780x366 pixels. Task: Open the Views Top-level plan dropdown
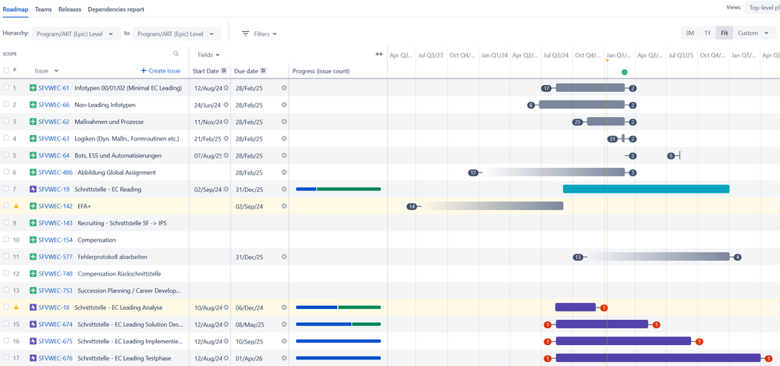pyautogui.click(x=763, y=8)
